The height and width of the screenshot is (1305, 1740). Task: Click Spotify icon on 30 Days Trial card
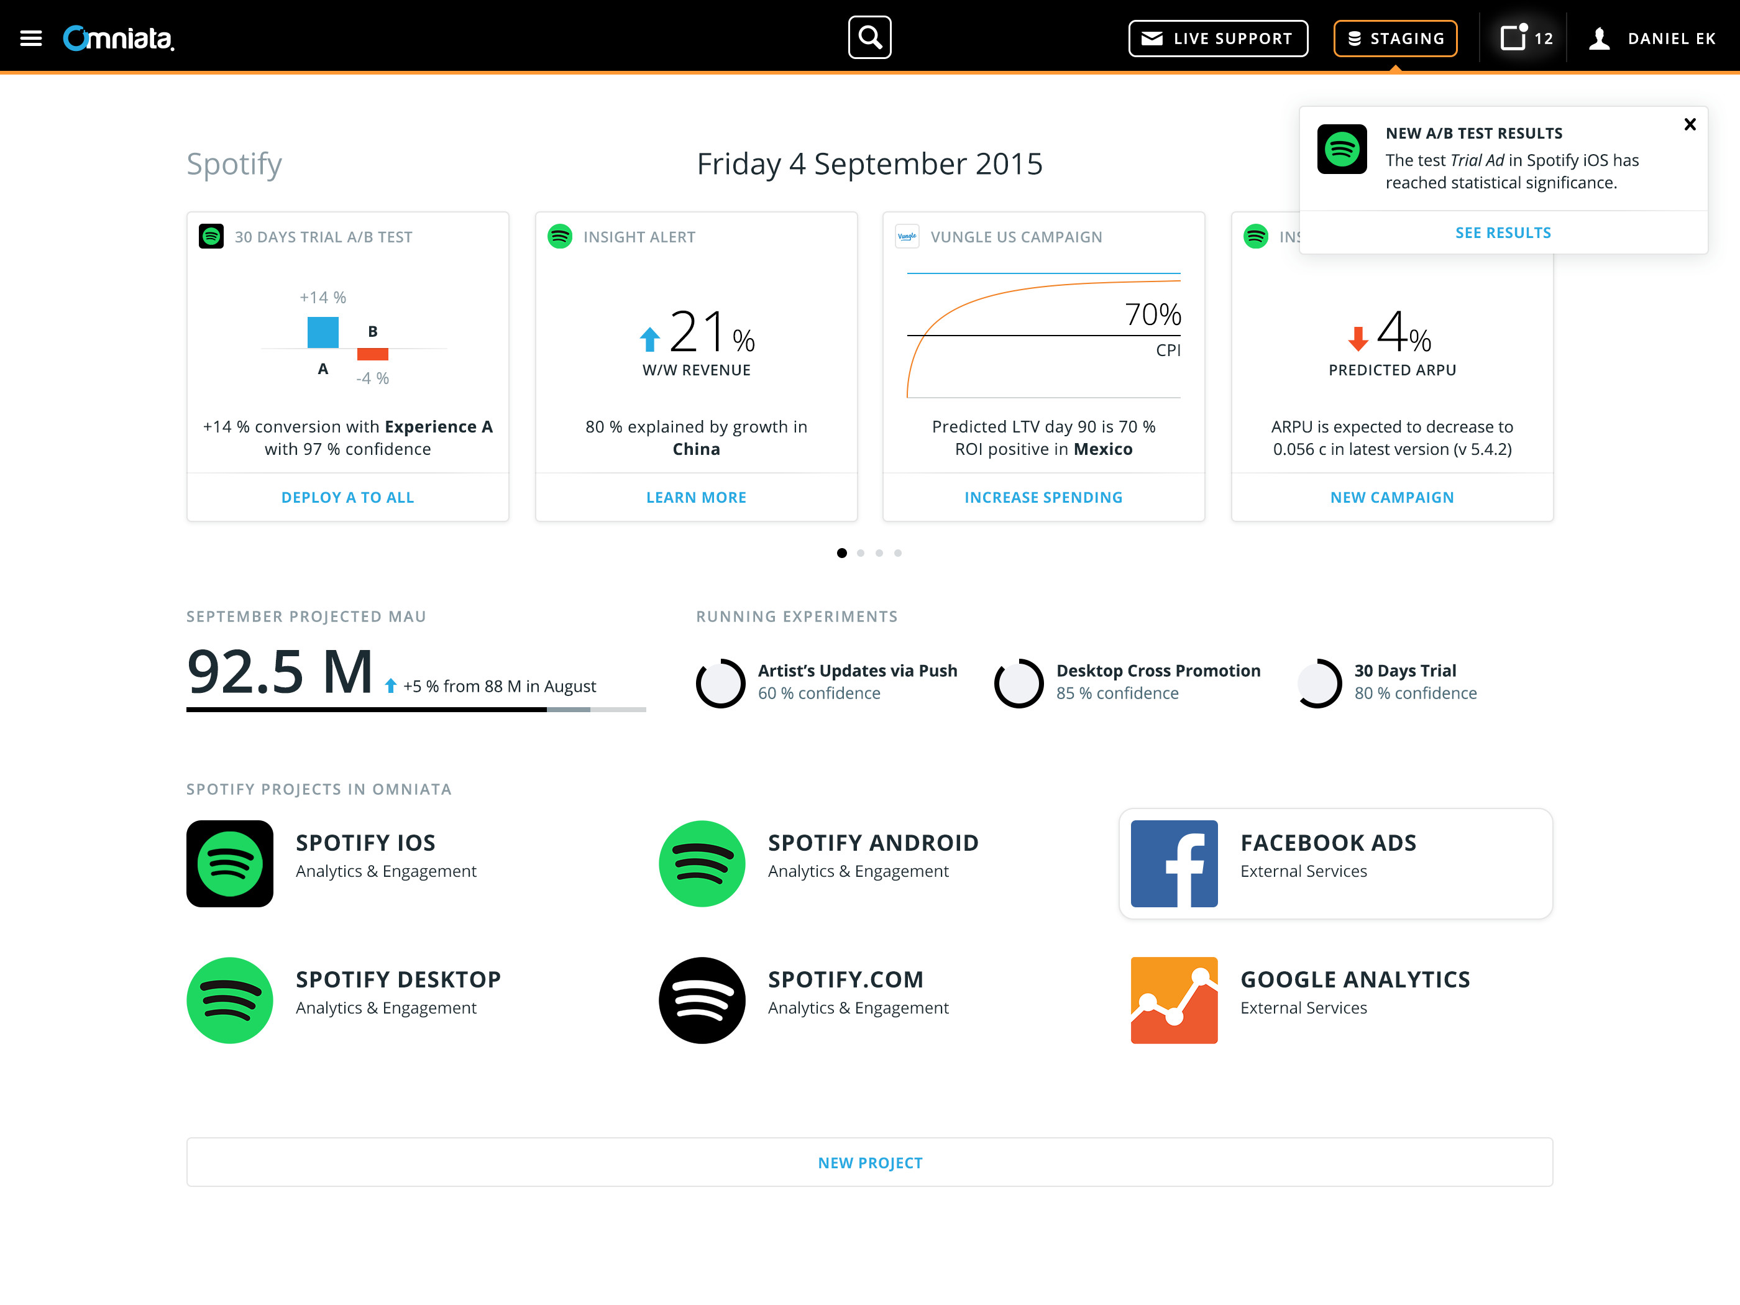211,236
